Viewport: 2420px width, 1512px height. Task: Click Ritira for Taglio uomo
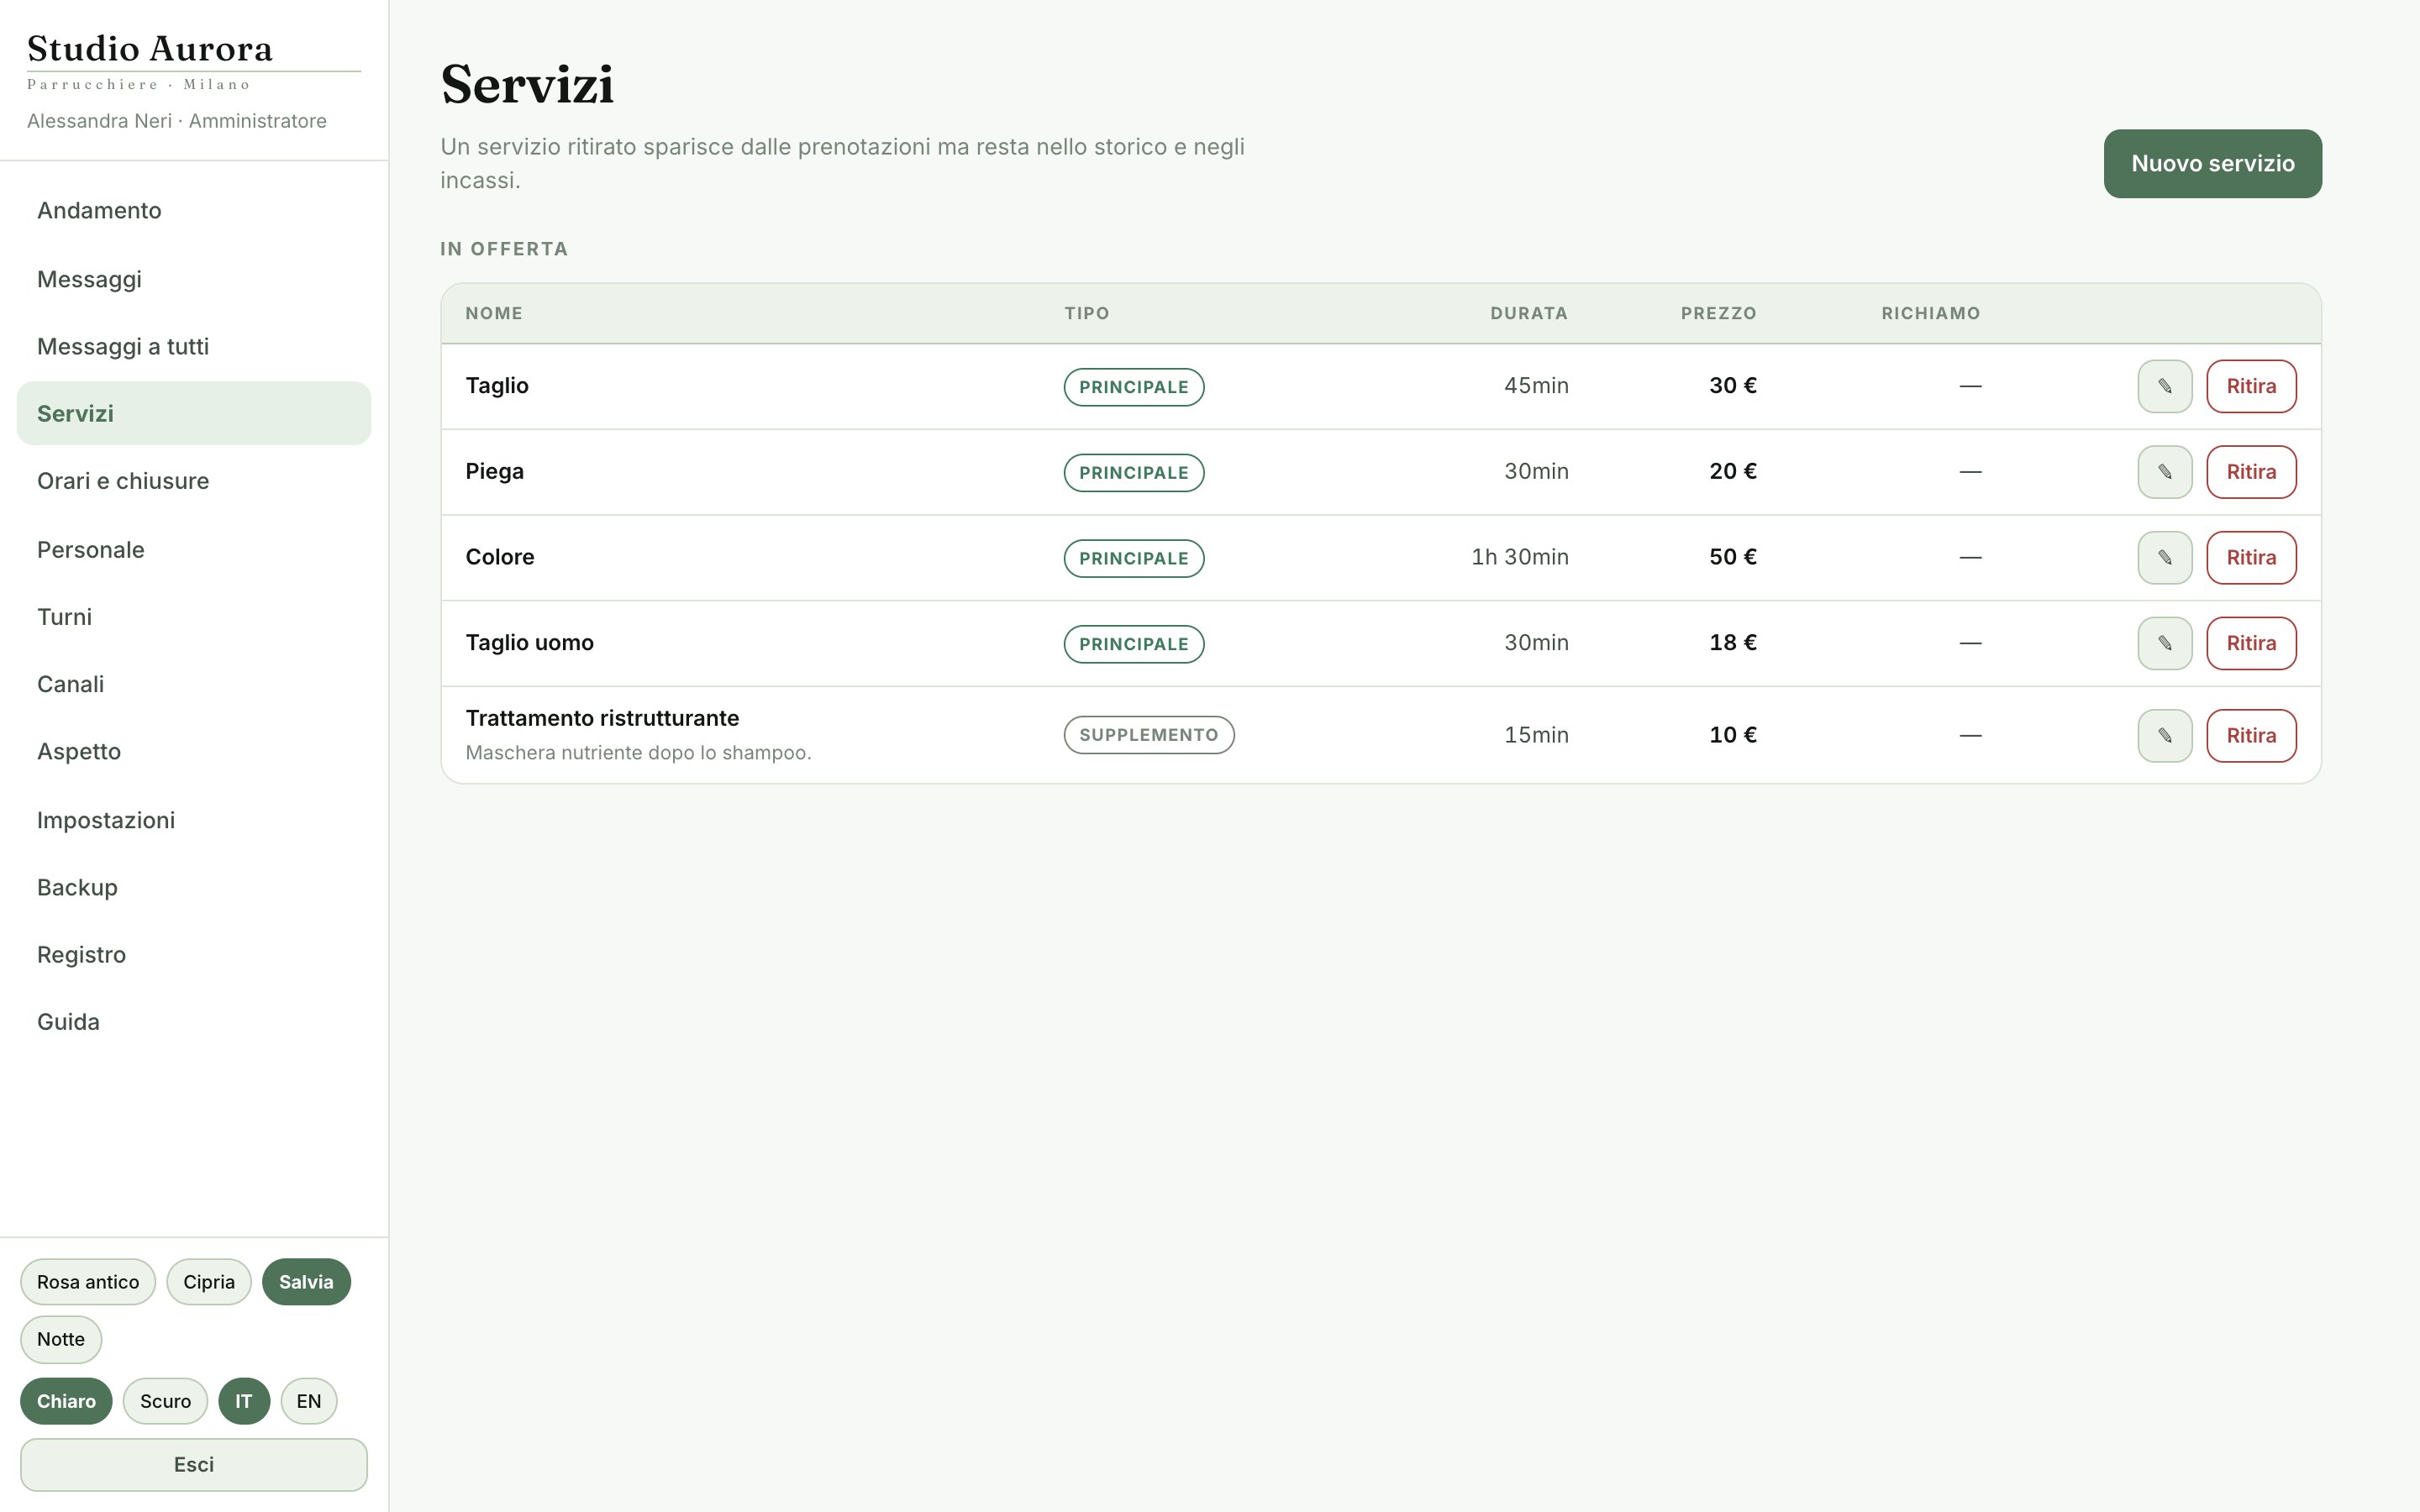[x=2251, y=643]
